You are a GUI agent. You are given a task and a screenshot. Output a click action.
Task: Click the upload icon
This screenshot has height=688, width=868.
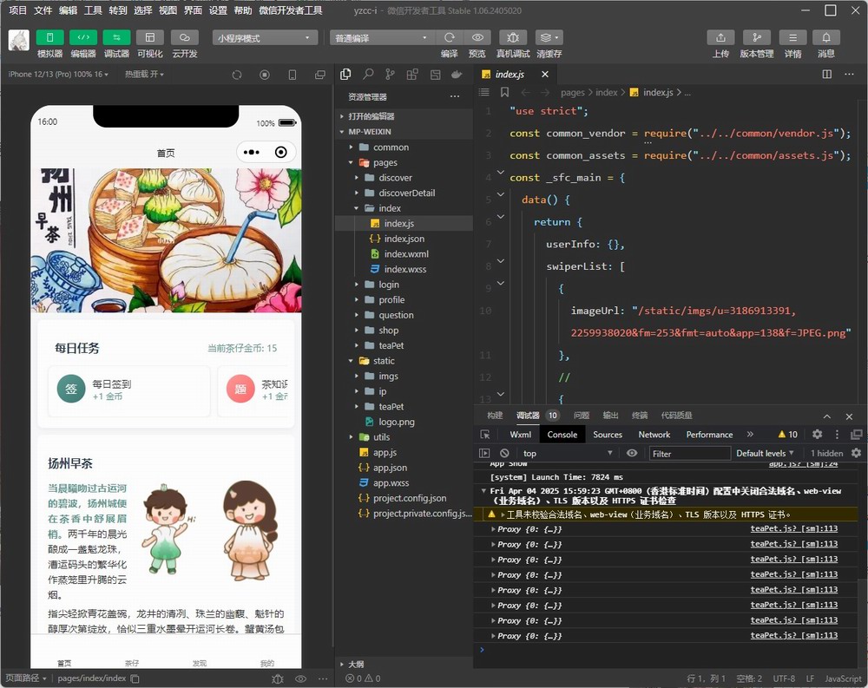tap(720, 37)
